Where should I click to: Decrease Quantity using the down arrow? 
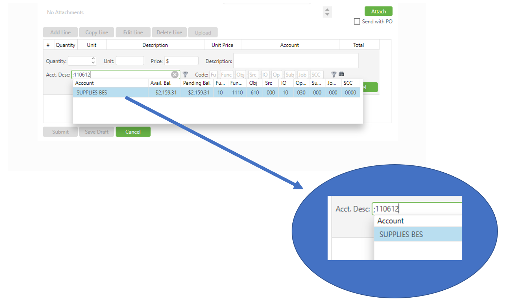click(x=93, y=63)
